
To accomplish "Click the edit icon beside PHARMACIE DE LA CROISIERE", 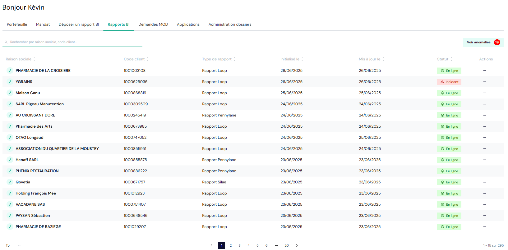I will [x=10, y=71].
